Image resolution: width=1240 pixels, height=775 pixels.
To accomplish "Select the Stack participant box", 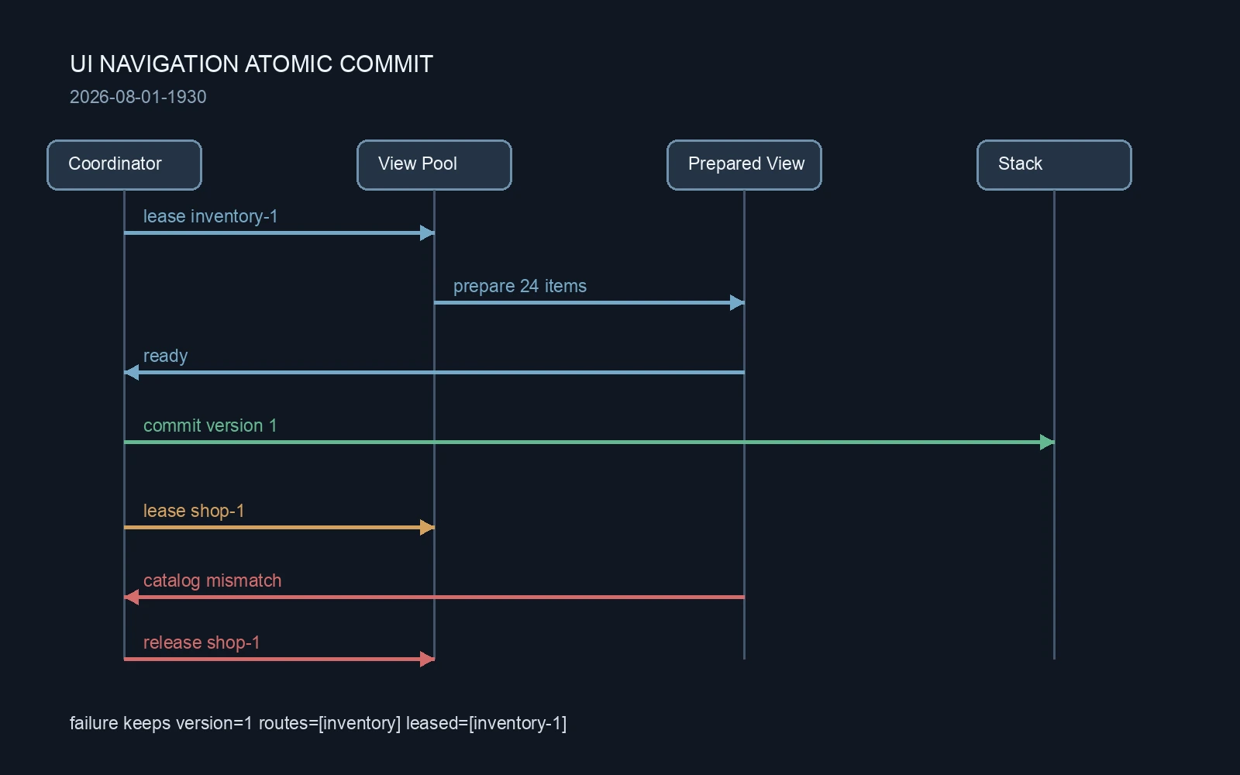I will click(1054, 165).
